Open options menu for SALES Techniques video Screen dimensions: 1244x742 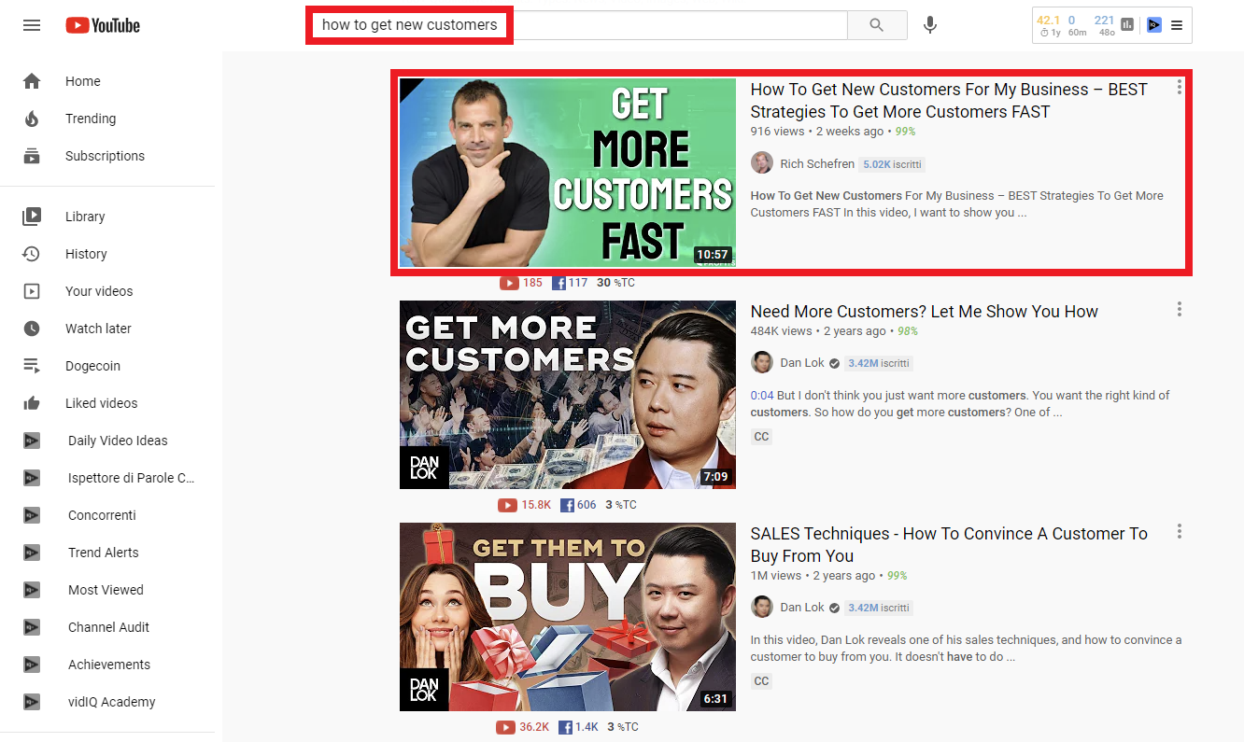tap(1180, 531)
